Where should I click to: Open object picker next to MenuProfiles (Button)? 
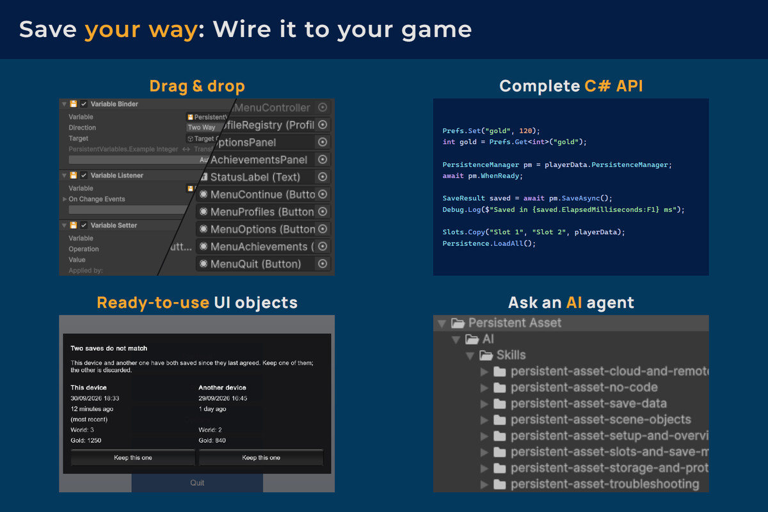click(x=323, y=211)
